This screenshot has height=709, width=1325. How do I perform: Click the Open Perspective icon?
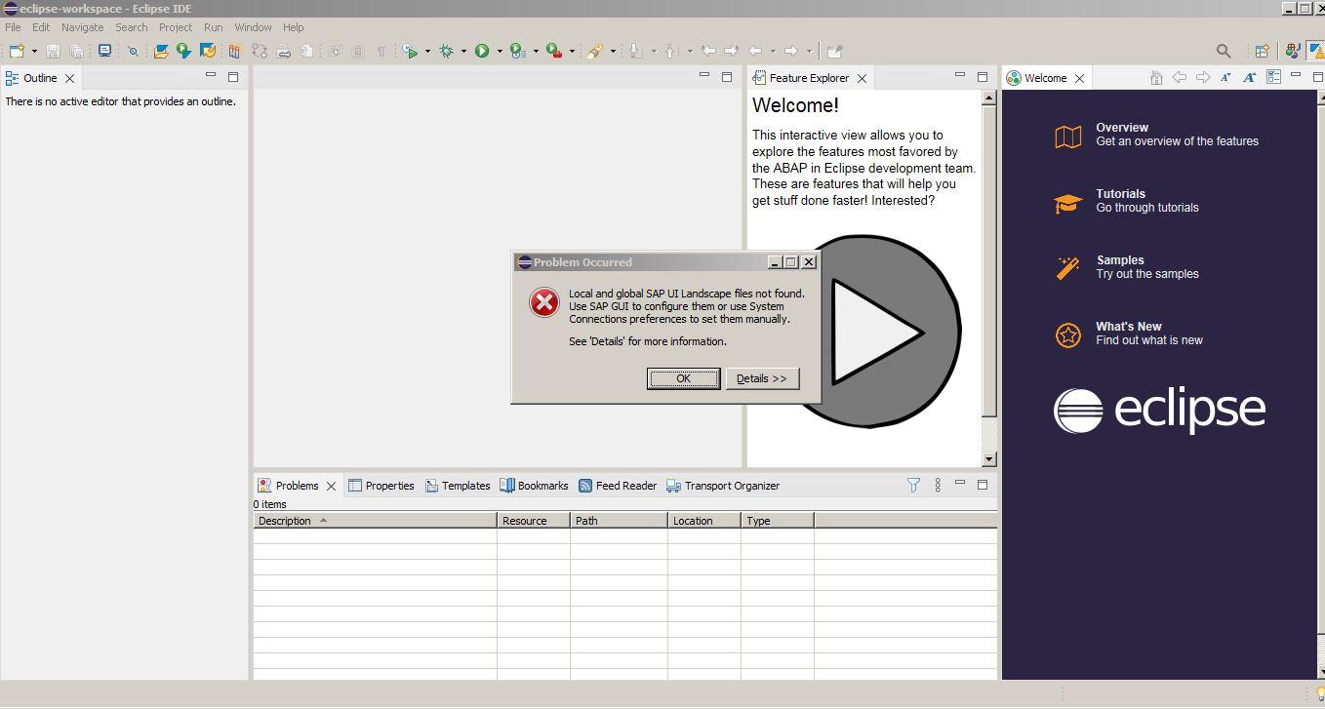1263,51
